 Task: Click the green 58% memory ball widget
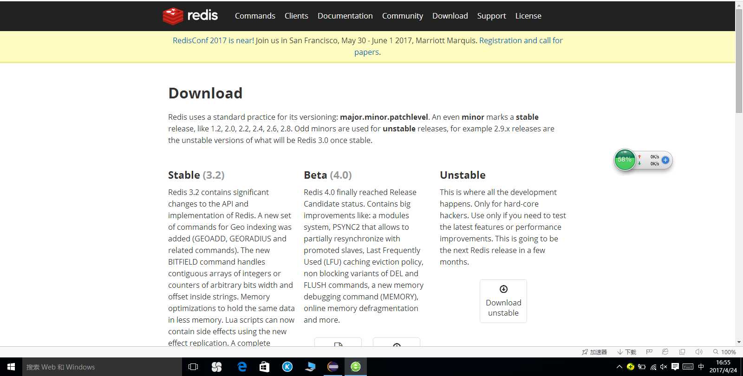pos(625,160)
